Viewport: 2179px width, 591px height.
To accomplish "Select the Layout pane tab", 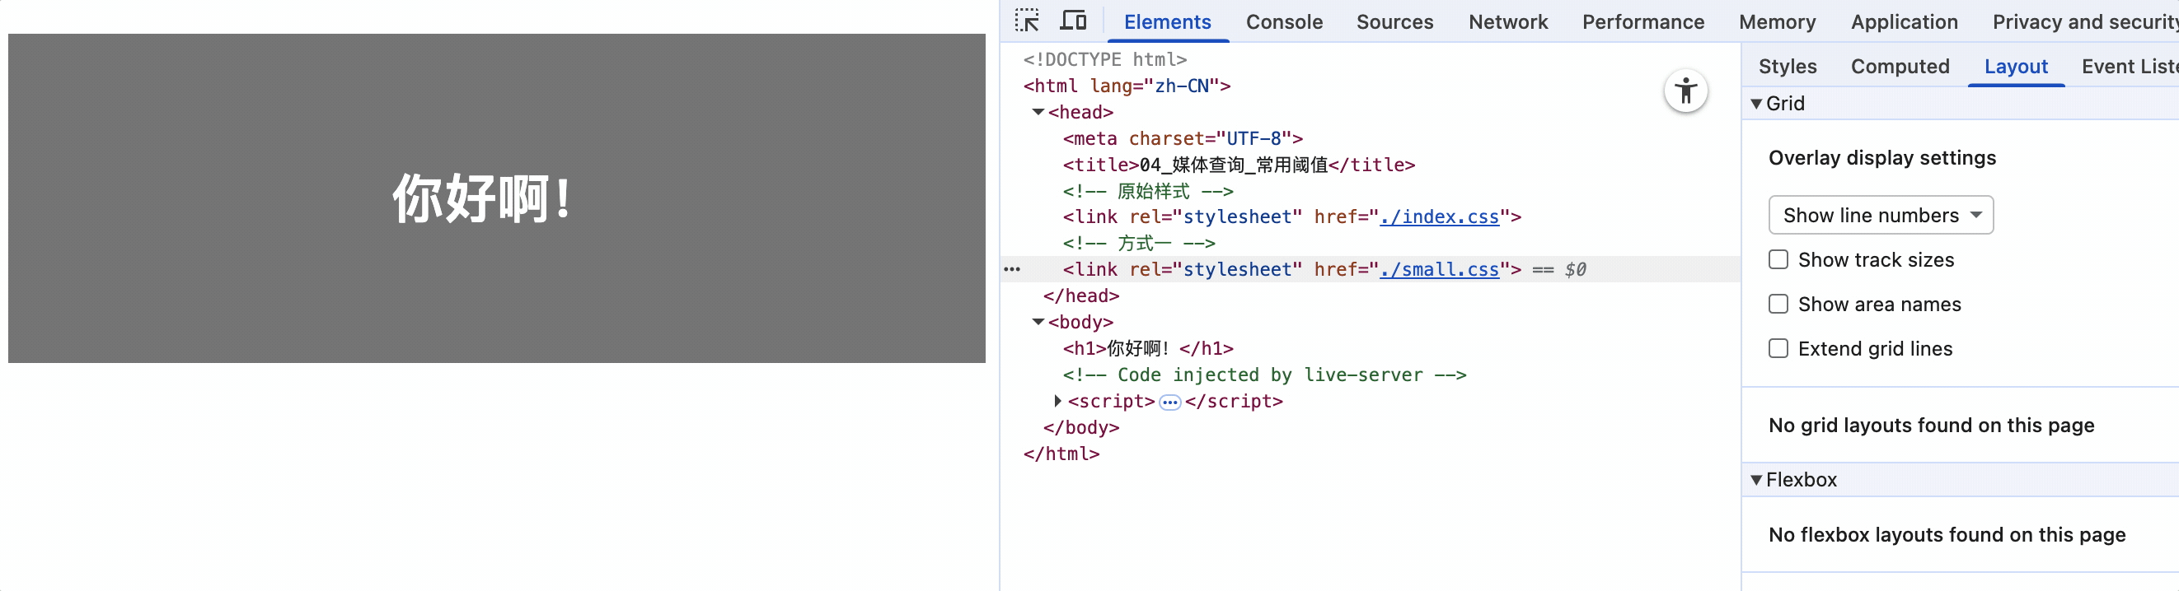I will tap(2015, 67).
